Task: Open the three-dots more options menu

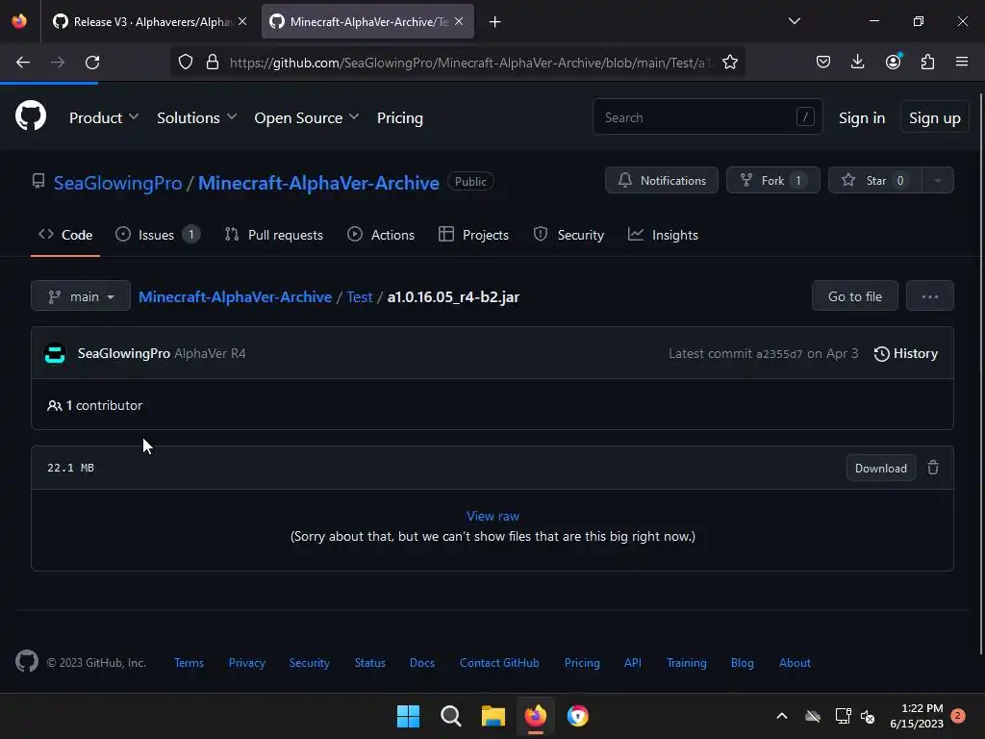Action: [930, 296]
